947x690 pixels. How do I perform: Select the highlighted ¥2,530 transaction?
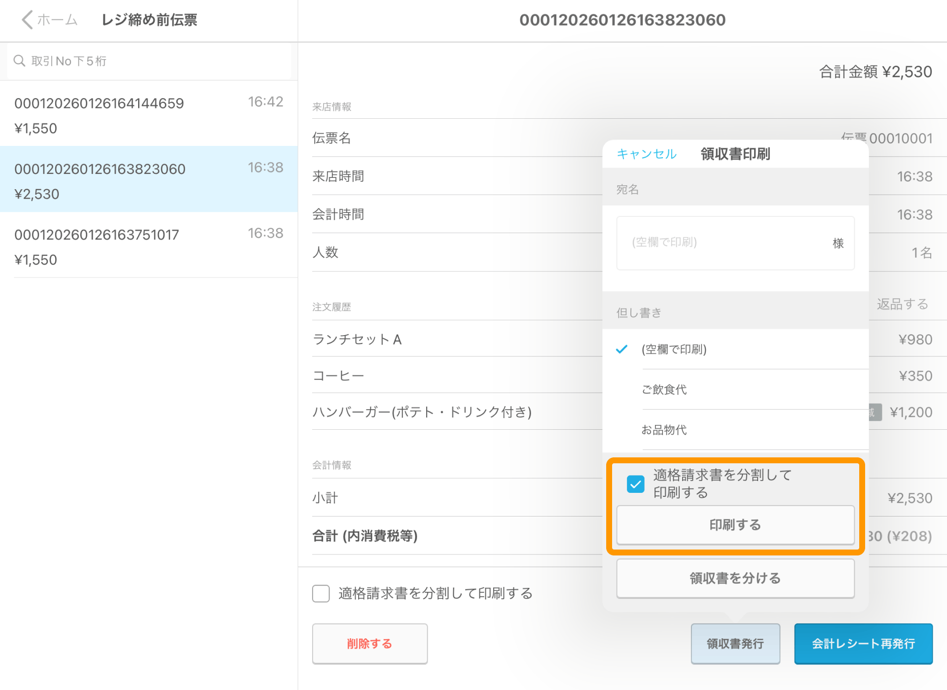click(x=148, y=180)
